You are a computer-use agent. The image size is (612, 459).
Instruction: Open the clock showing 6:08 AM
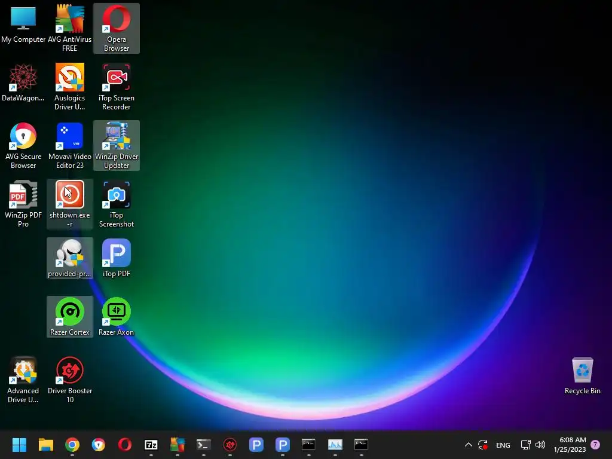[x=570, y=445]
